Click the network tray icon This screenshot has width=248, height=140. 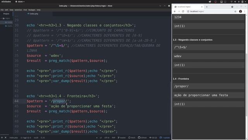pyautogui.click(x=231, y=2)
